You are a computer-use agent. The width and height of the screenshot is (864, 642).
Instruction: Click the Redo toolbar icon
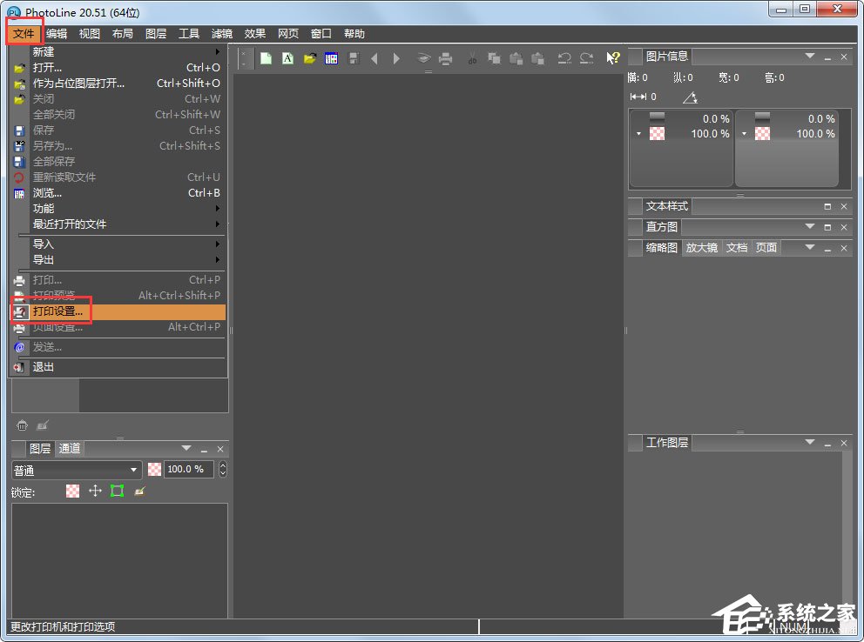coord(587,57)
